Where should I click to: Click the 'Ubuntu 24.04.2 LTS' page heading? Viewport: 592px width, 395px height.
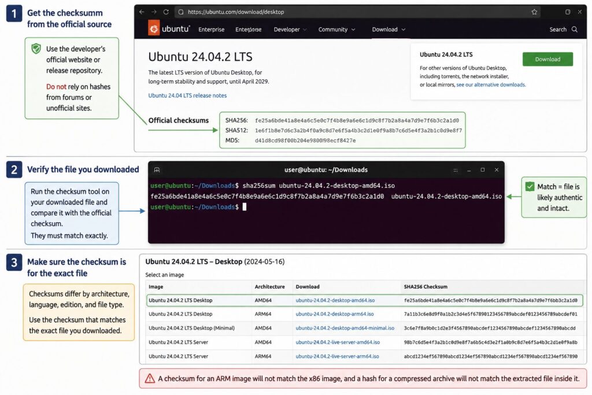coord(200,57)
